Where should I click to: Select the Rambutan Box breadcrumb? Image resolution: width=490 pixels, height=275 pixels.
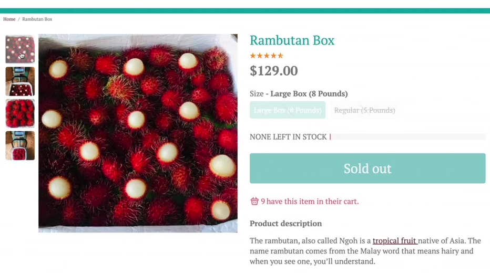tap(37, 19)
